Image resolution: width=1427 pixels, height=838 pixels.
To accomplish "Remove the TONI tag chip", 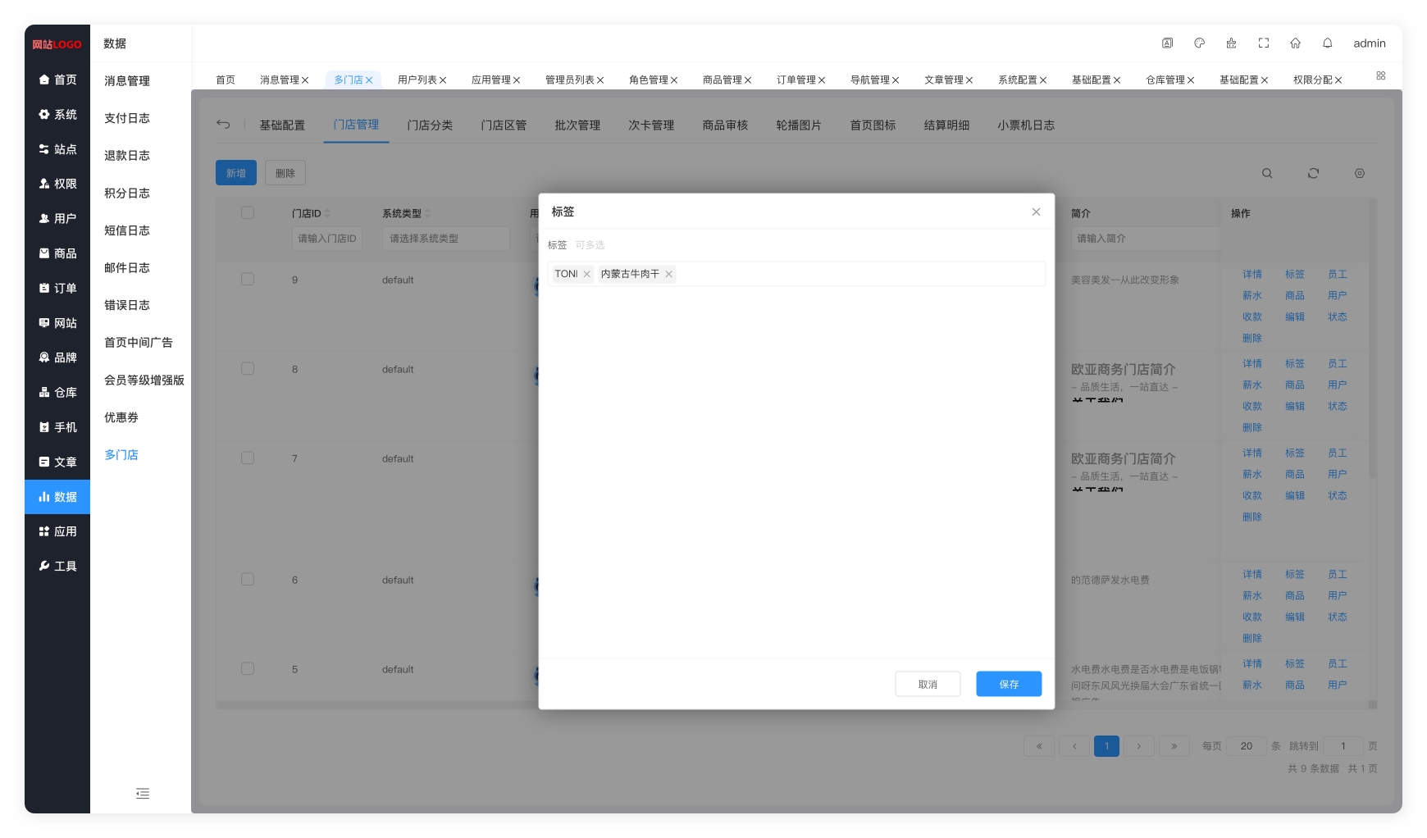I will (x=586, y=275).
